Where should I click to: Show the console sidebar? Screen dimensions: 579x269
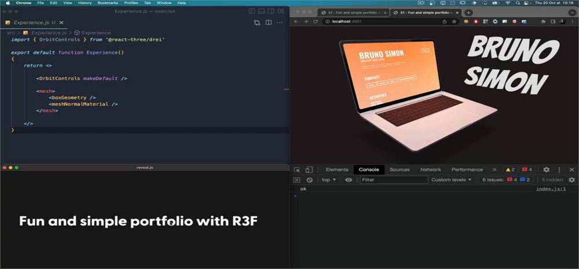296,180
